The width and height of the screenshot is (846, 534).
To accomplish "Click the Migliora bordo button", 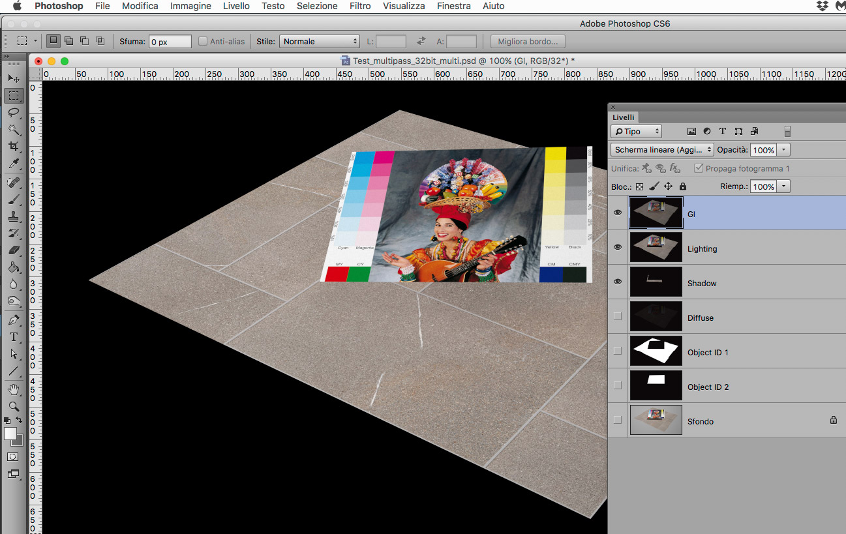I will pos(528,41).
